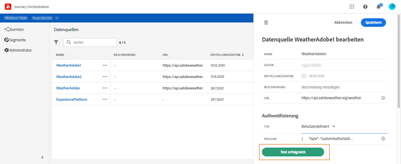Open the ExperiencePlatform data source link
This screenshot has height=164, width=401.
point(72,99)
